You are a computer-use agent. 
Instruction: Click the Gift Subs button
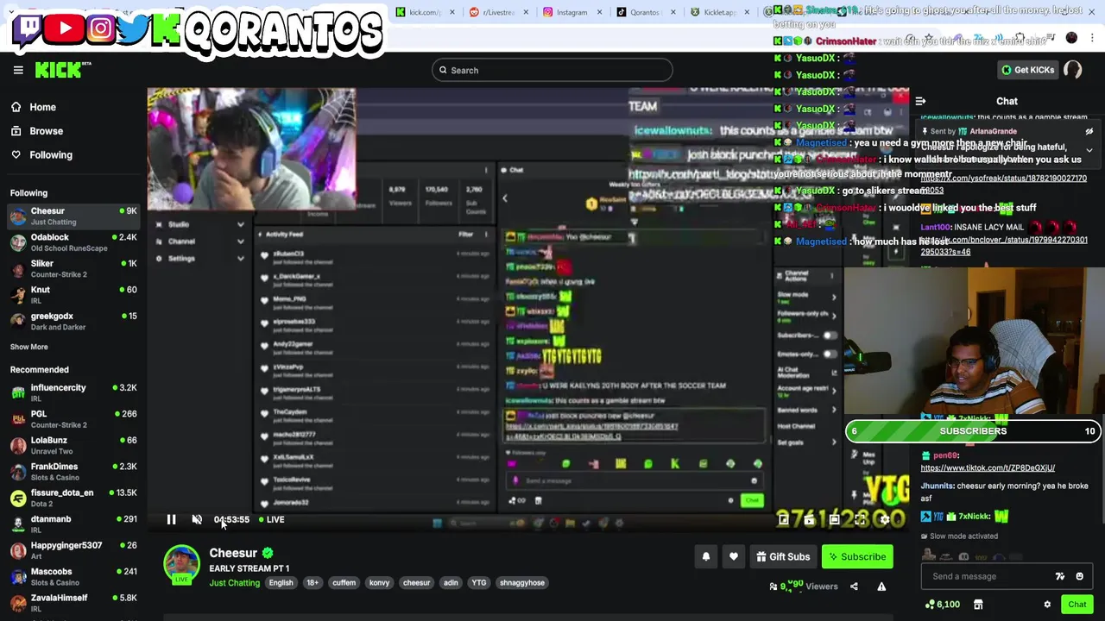tap(783, 557)
